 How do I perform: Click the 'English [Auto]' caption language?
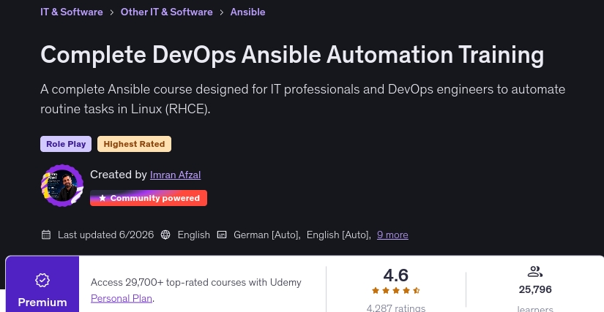tap(338, 235)
